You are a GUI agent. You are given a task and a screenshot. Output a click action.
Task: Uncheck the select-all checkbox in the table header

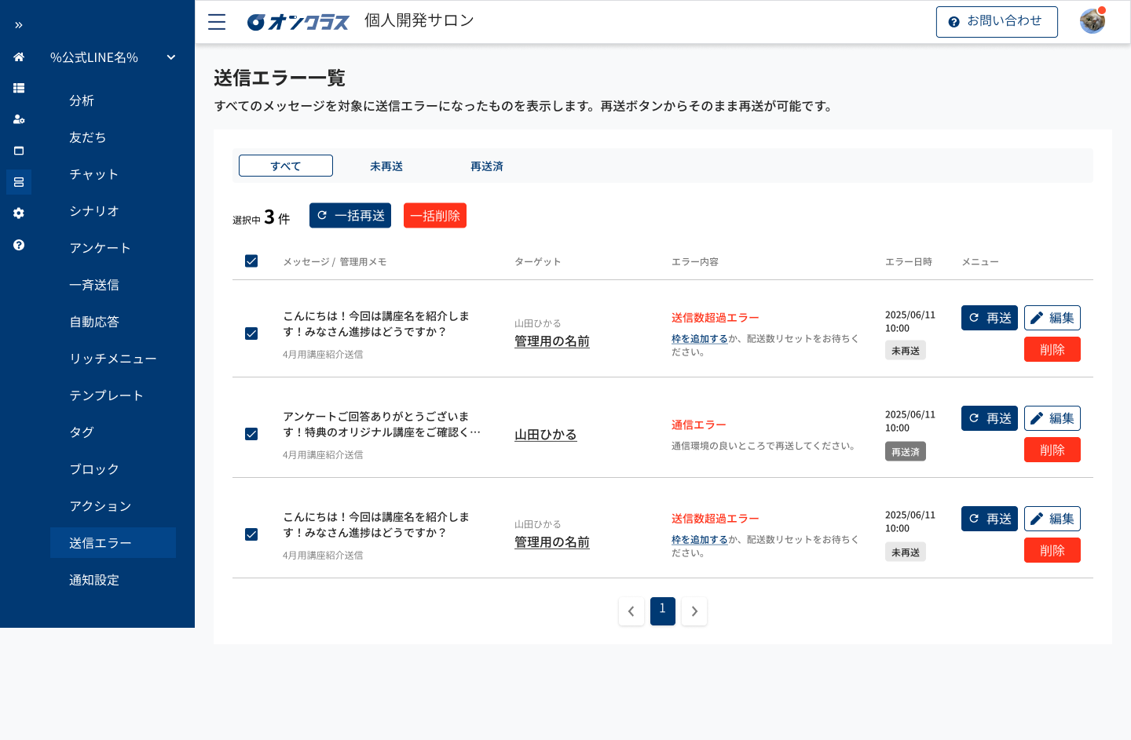[x=251, y=261]
